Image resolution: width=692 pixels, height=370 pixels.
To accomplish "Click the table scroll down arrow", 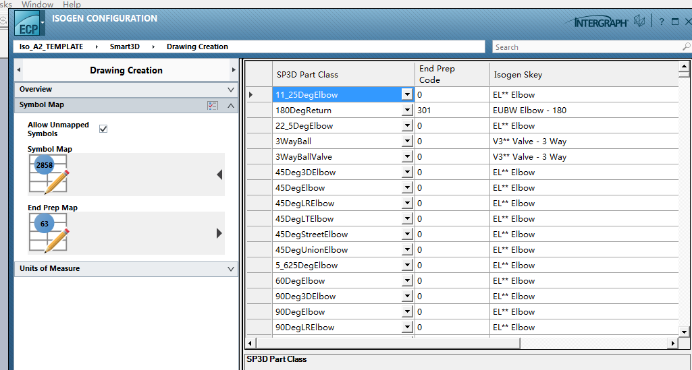I will (684, 332).
